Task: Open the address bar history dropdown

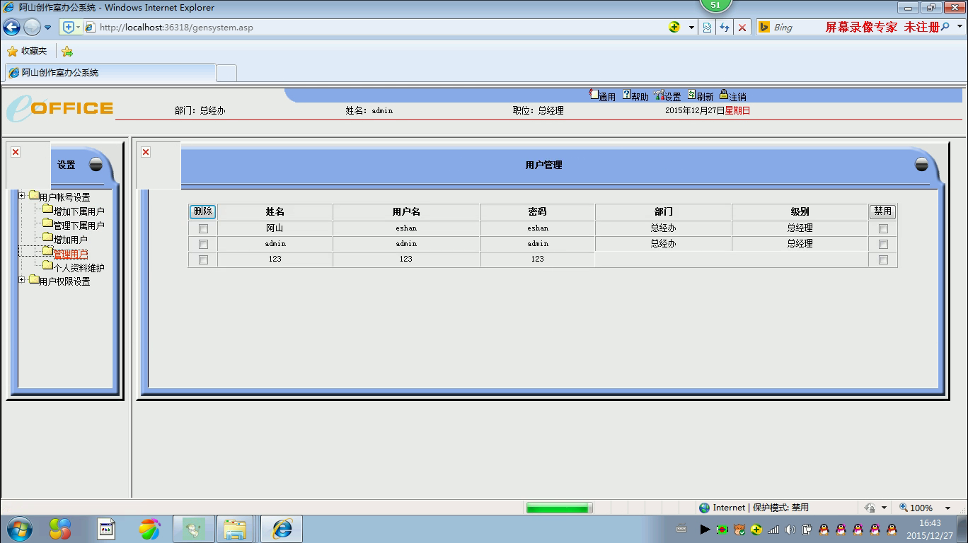Action: coord(691,28)
